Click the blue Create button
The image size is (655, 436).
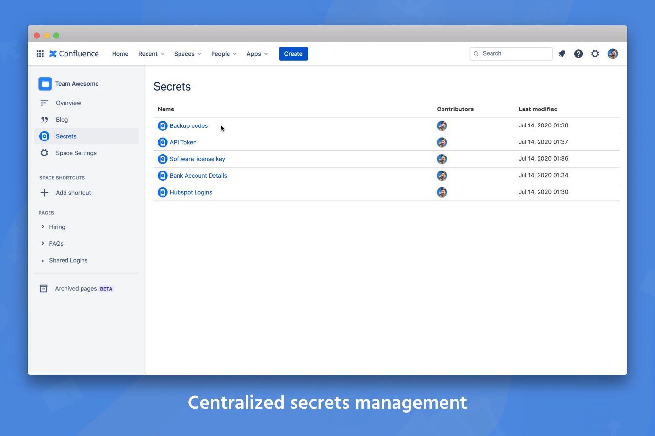tap(294, 54)
